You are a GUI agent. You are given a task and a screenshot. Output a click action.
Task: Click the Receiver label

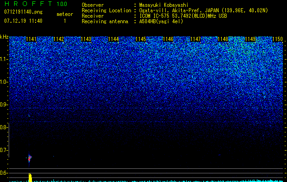coord(93,16)
